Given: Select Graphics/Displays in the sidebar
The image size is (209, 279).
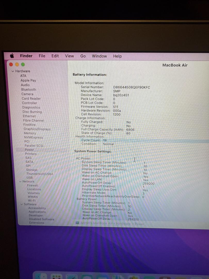Looking at the screenshot, I should click(37, 129).
